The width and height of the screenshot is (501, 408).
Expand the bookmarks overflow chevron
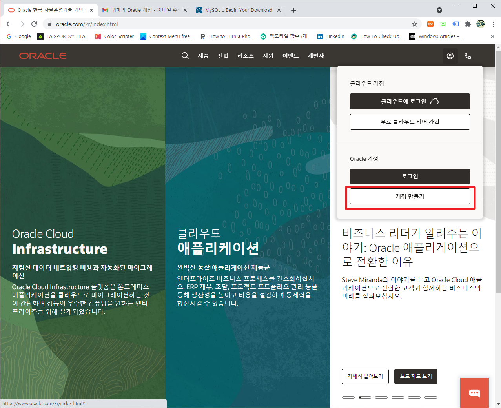[493, 36]
